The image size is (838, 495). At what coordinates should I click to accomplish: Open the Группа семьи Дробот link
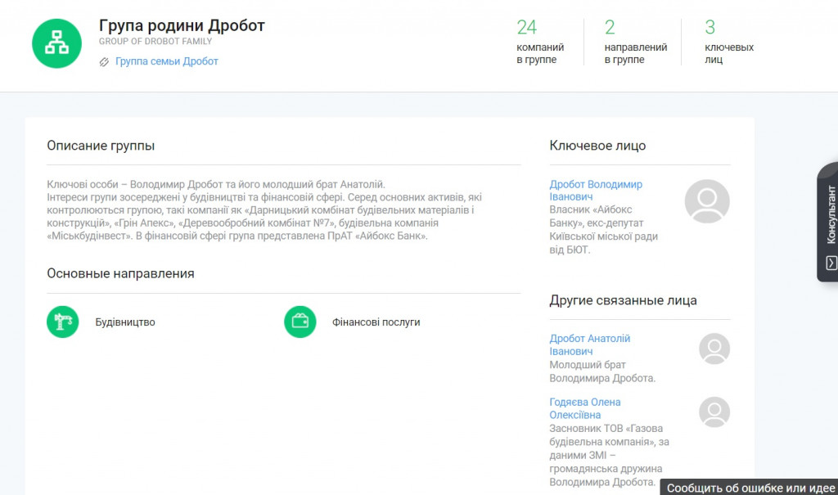(166, 61)
